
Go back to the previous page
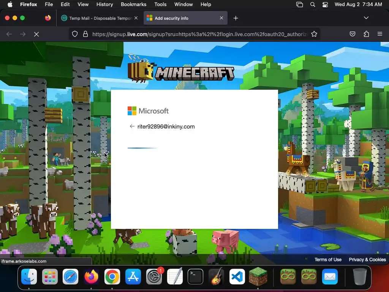(9, 34)
